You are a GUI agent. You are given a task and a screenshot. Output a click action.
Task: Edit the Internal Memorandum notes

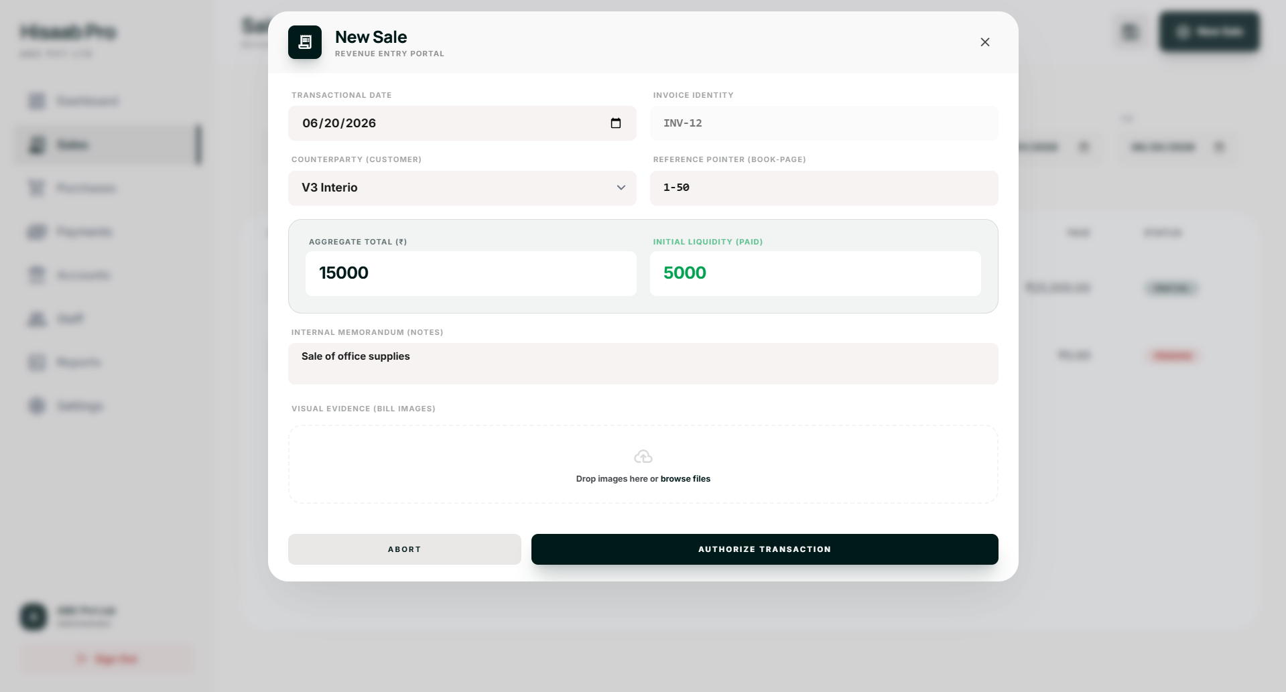tap(643, 364)
